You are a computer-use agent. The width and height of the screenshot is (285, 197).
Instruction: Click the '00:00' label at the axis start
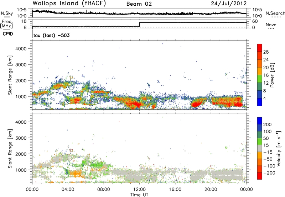(x=32, y=190)
